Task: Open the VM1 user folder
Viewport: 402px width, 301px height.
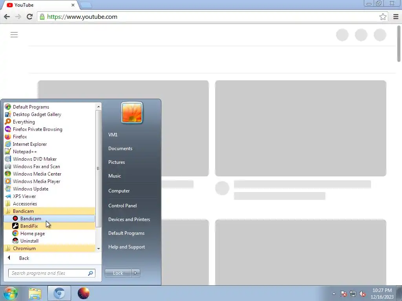Action: pos(113,135)
